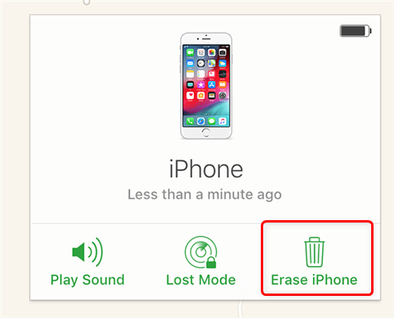Click the Play Sound speaker icon
The image size is (394, 318).
87,252
